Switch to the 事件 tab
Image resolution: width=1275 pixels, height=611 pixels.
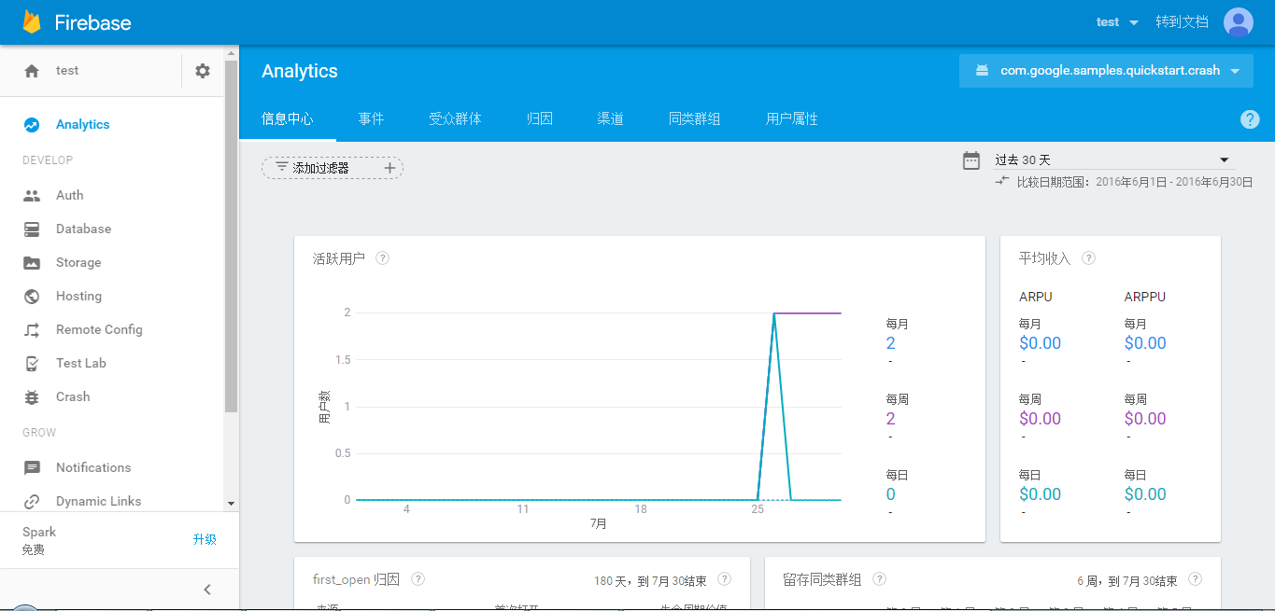pos(371,119)
